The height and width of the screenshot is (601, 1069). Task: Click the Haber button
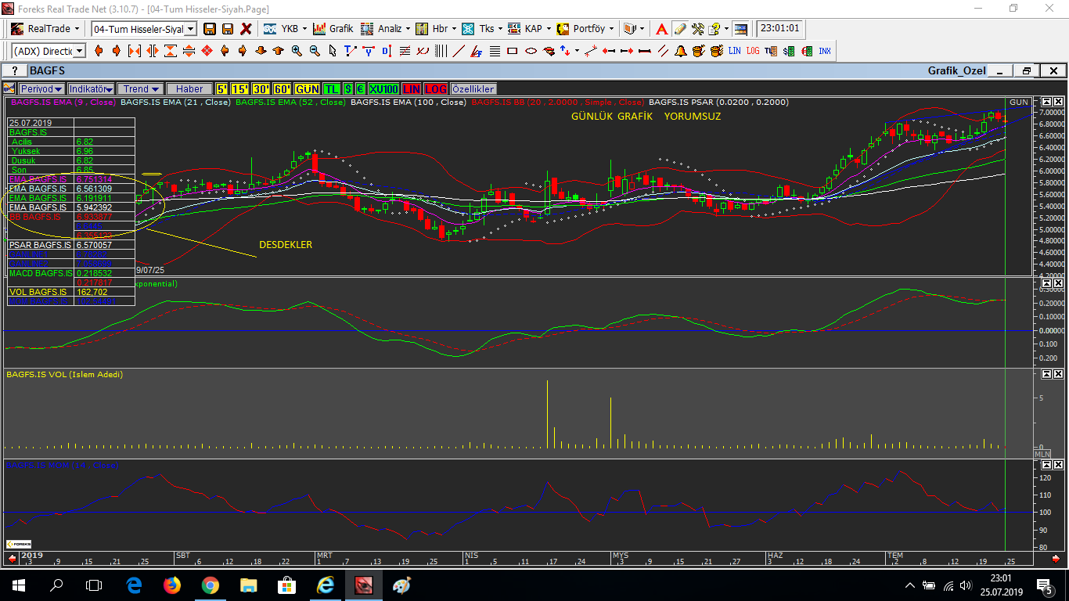pos(189,89)
